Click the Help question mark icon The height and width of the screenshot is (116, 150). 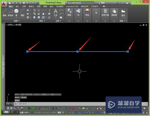pyautogui.click(x=127, y=3)
